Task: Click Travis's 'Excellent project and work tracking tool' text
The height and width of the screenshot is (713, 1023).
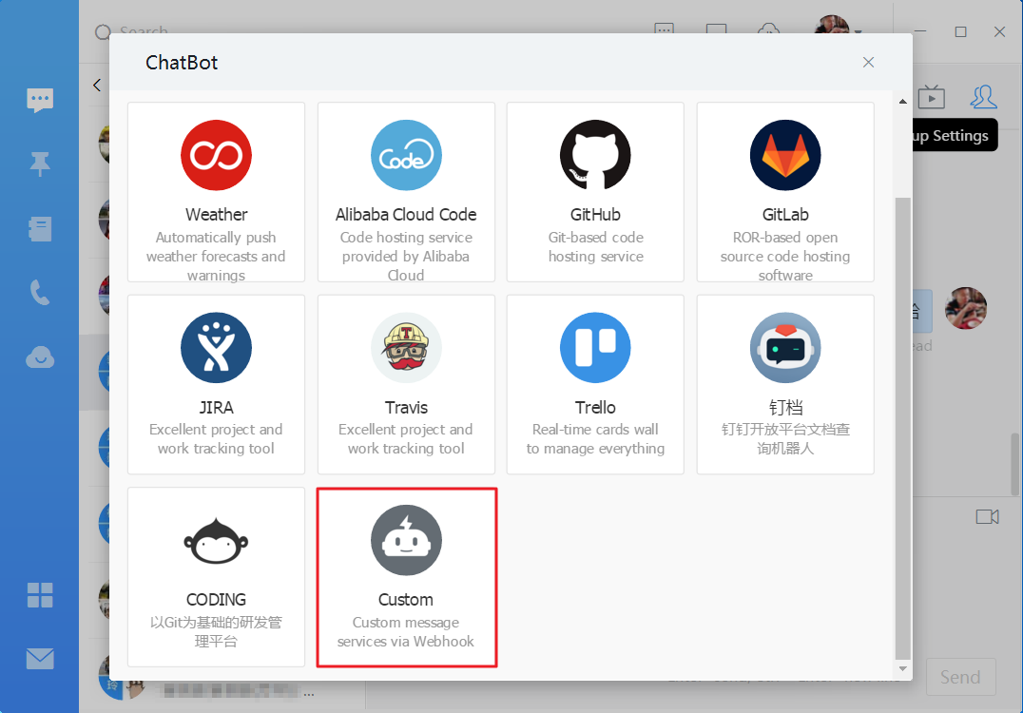Action: click(406, 439)
